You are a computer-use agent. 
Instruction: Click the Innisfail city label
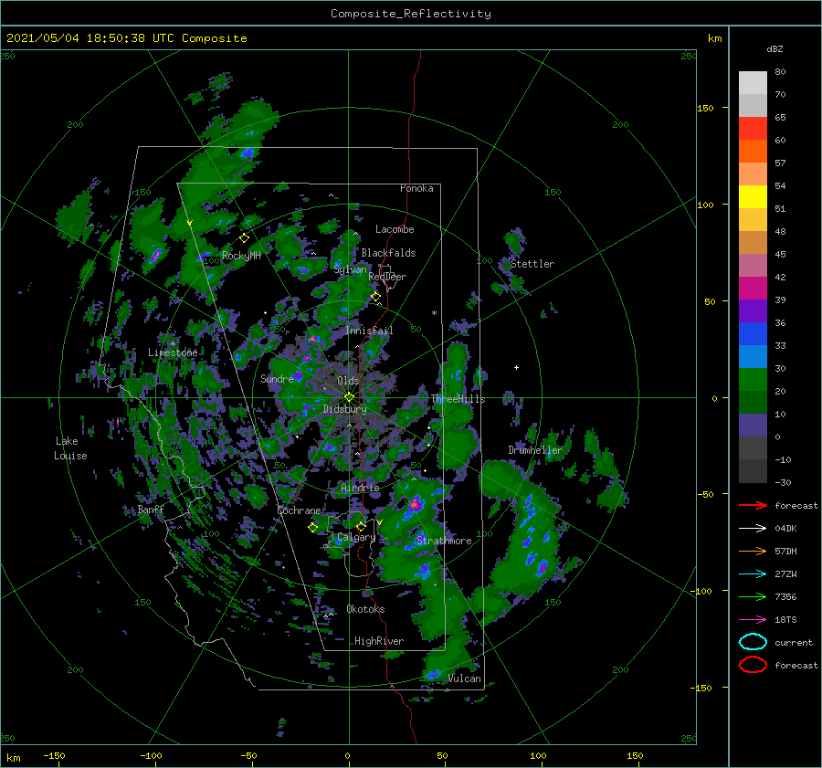[369, 331]
